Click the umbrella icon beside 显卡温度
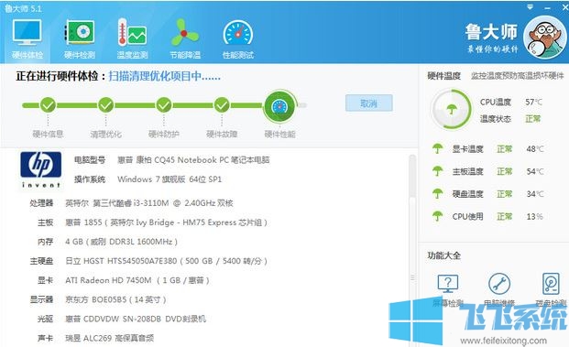This screenshot has height=347, width=569. click(x=438, y=148)
